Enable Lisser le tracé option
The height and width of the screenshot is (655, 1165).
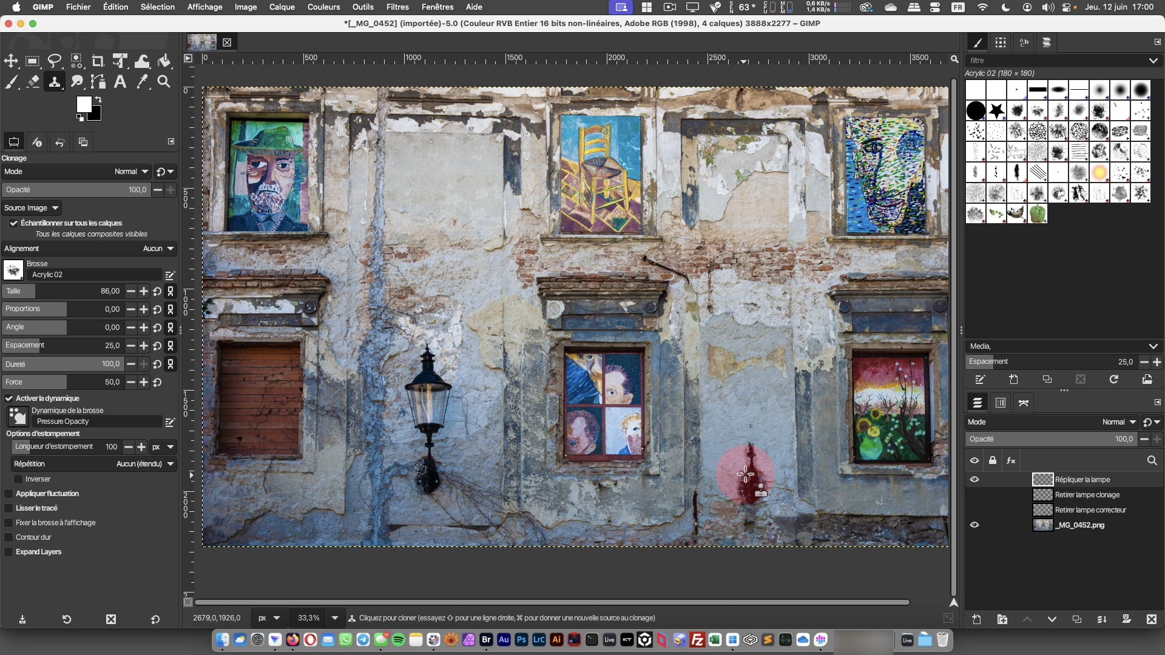point(8,508)
